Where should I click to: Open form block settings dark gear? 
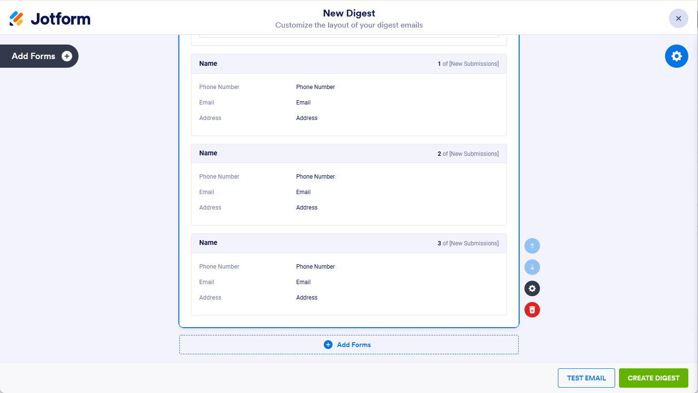click(x=532, y=288)
